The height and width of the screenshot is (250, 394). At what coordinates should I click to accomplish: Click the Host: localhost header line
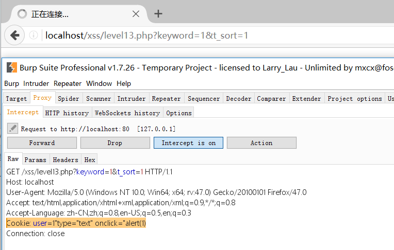tap(30, 182)
